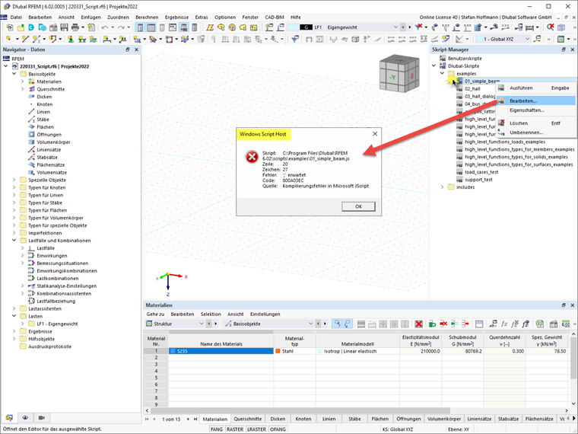Click the light blue Isotrop model color swatch
This screenshot has height=434, width=578.
(x=319, y=351)
